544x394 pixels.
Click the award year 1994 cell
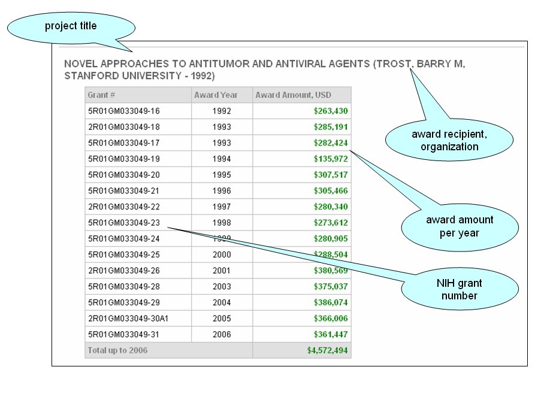pos(222,159)
